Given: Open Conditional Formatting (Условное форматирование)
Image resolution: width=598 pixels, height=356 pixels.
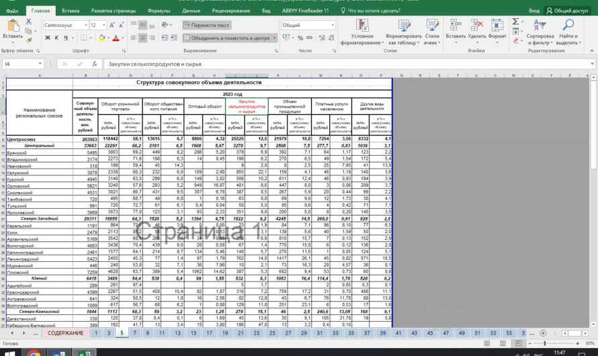Looking at the screenshot, I should [x=362, y=32].
